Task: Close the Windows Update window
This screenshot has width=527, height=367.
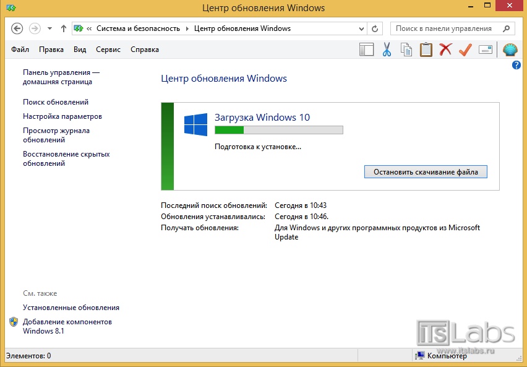Action: [510, 6]
